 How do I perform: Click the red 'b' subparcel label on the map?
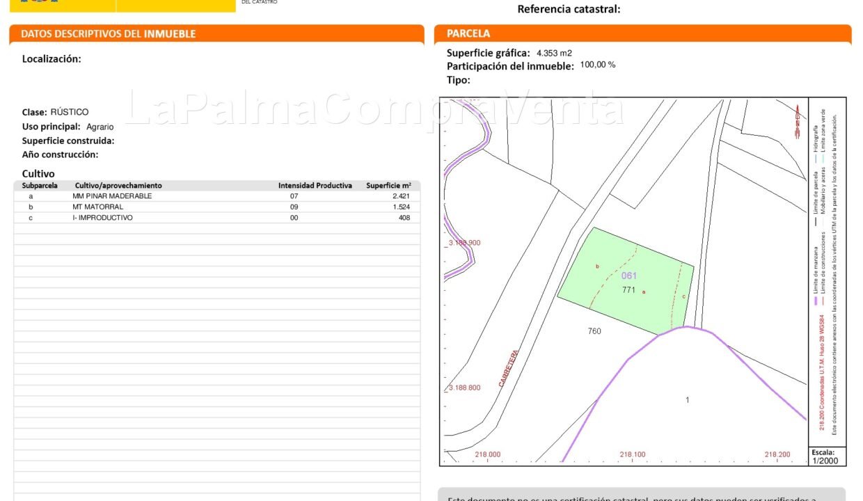[597, 267]
